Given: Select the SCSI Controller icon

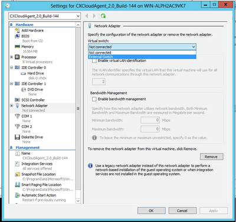Looking at the screenshot, I should (x=17, y=100).
